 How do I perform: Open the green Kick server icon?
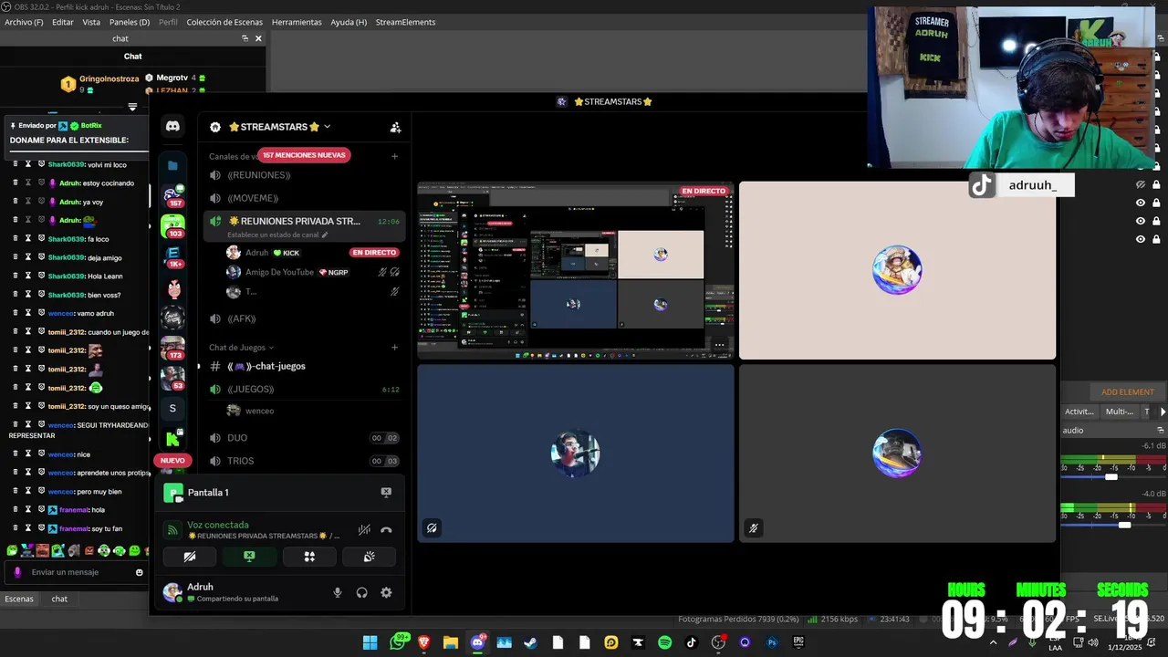pyautogui.click(x=172, y=439)
